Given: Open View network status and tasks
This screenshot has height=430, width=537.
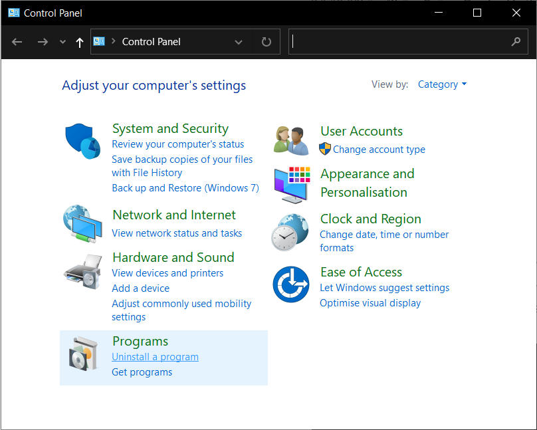Looking at the screenshot, I should click(x=177, y=233).
